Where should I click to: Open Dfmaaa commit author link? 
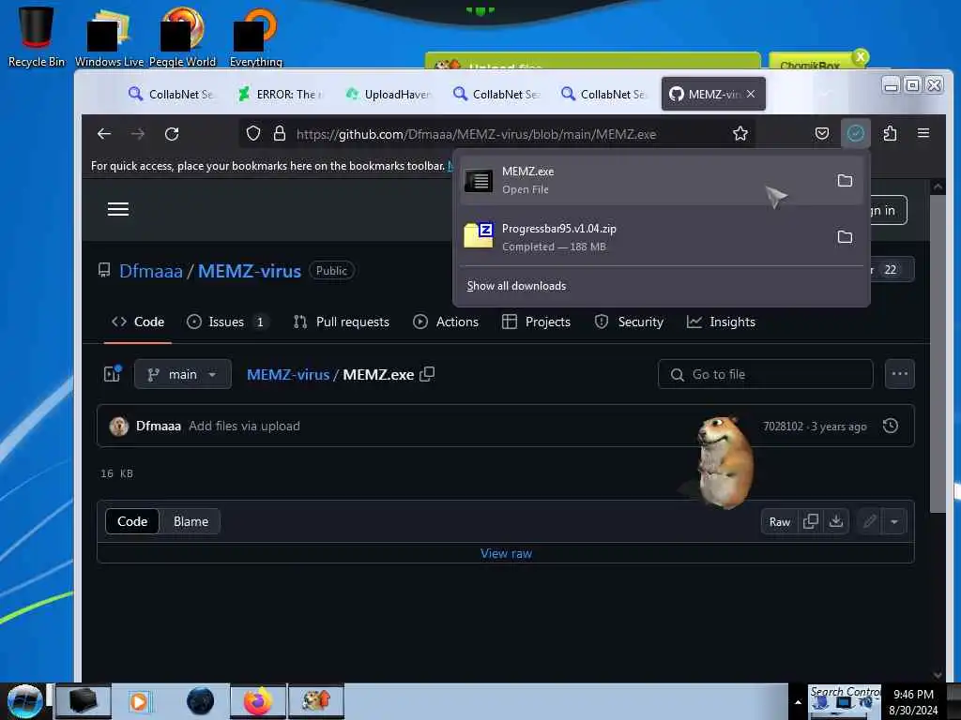click(x=158, y=427)
